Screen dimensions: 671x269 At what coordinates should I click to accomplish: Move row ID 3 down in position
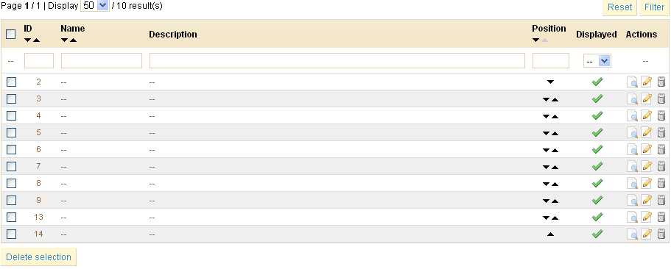click(546, 99)
